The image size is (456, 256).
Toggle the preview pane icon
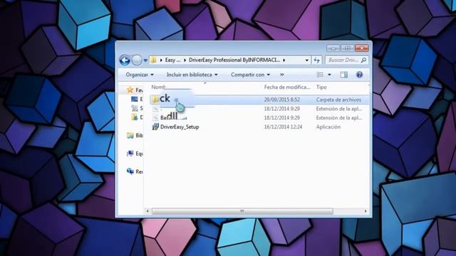tap(344, 75)
